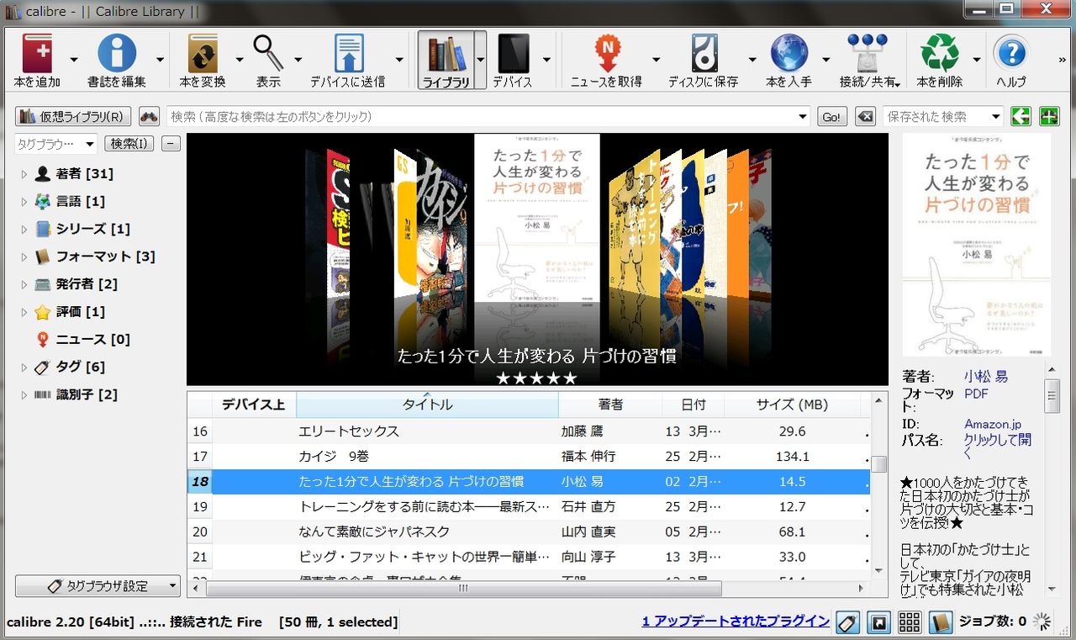The width and height of the screenshot is (1076, 640).
Task: Click the クリックして開く path link
Action: (x=998, y=447)
